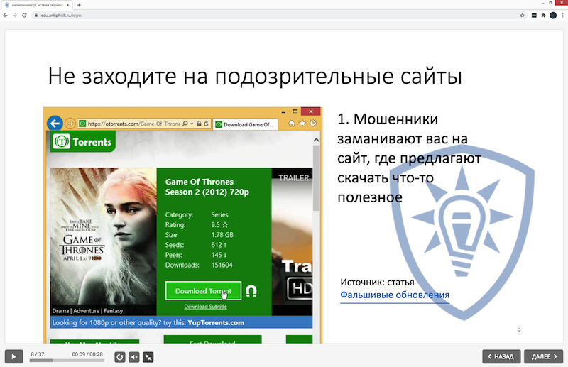The image size is (568, 367).
Task: Click browser forward arrow
Action: (14, 15)
